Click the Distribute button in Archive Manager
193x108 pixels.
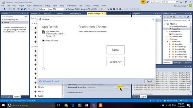(121, 87)
